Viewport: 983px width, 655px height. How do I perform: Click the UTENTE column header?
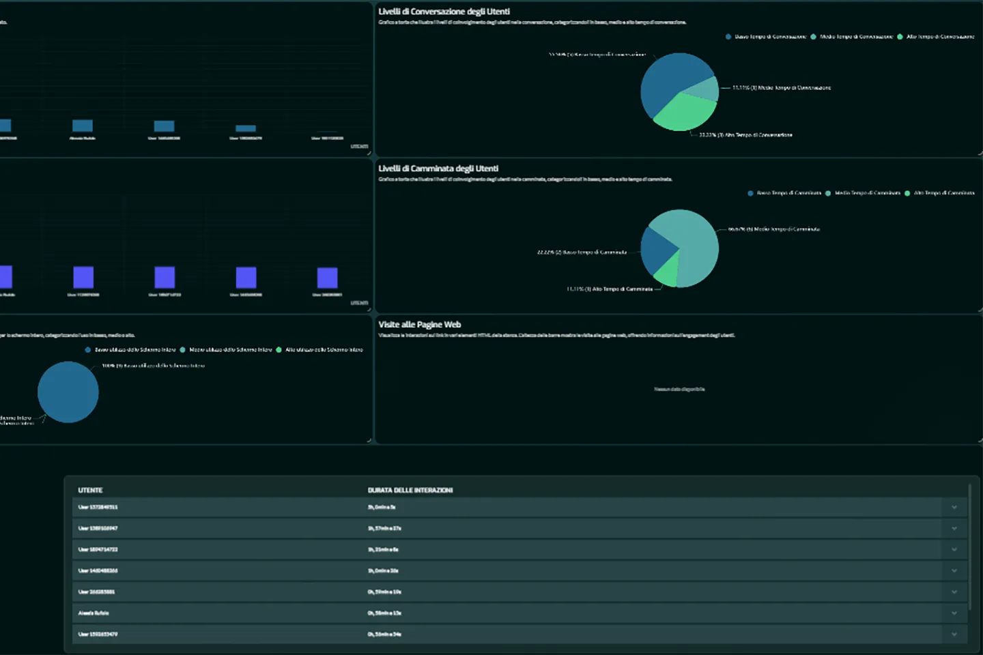(90, 490)
